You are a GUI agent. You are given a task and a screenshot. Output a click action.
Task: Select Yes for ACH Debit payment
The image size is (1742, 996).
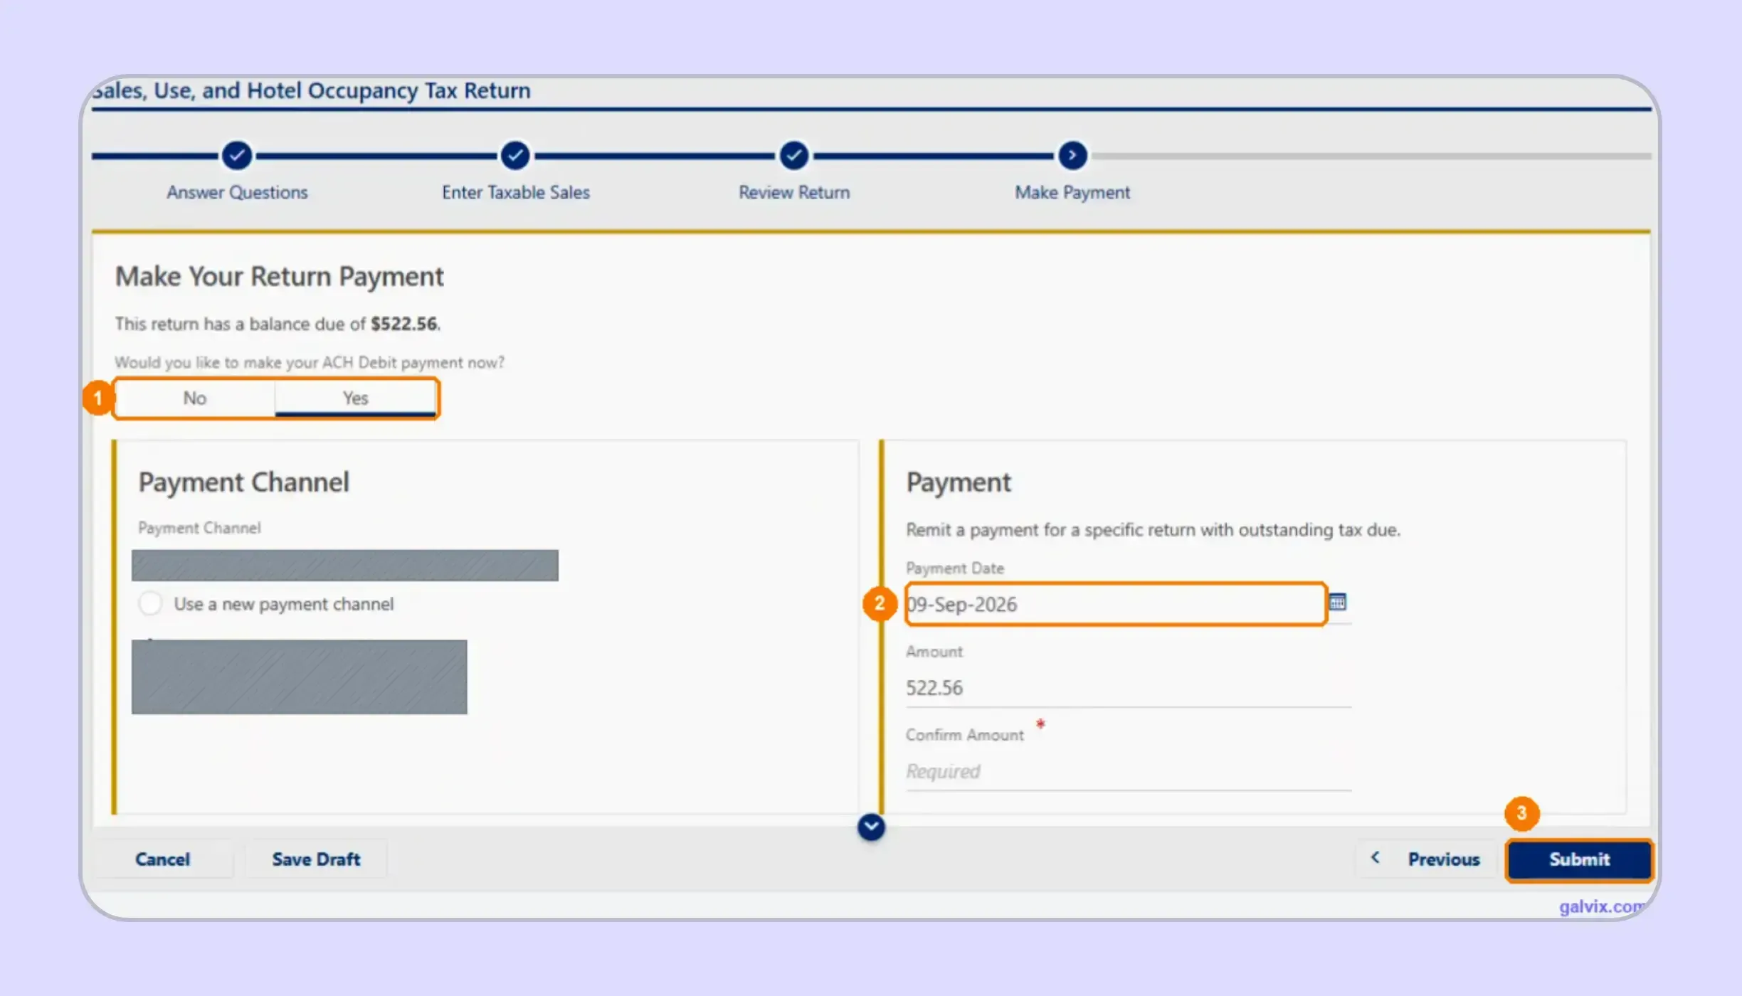(355, 398)
